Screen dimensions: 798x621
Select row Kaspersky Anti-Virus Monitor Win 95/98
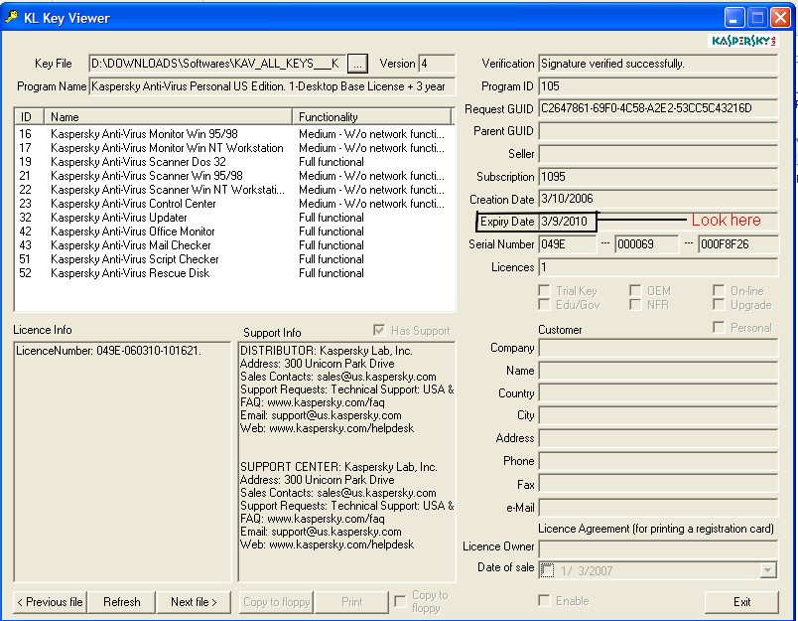[x=232, y=134]
